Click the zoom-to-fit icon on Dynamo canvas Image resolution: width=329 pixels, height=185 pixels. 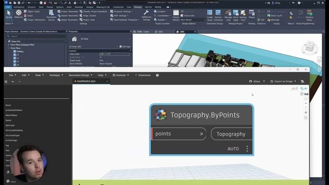point(306,99)
